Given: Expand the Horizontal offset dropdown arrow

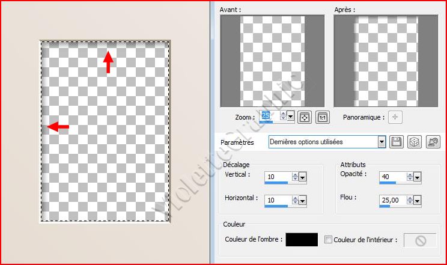Looking at the screenshot, I should click(x=302, y=199).
